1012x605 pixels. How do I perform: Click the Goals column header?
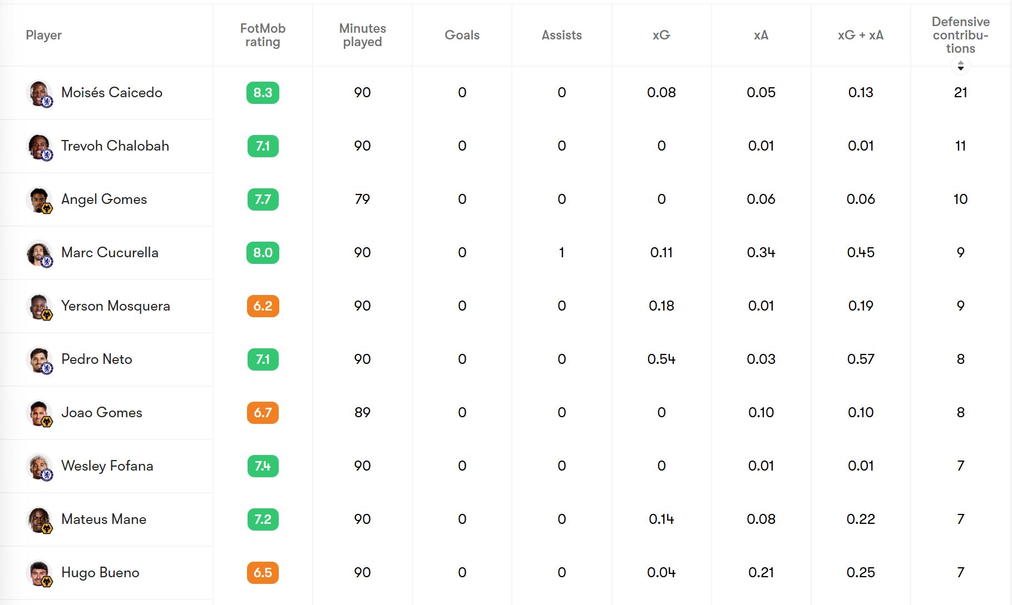(x=462, y=35)
